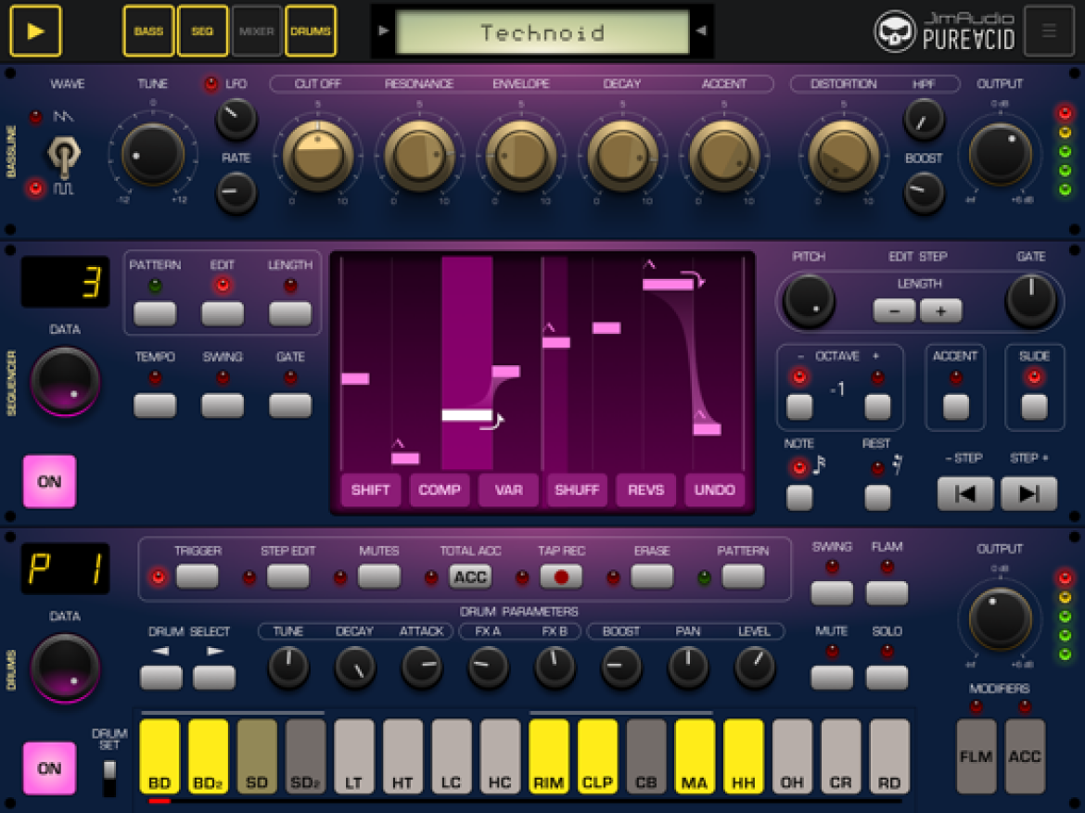Image resolution: width=1085 pixels, height=813 pixels.
Task: Click the PureAcid skull logo
Action: pyautogui.click(x=894, y=32)
